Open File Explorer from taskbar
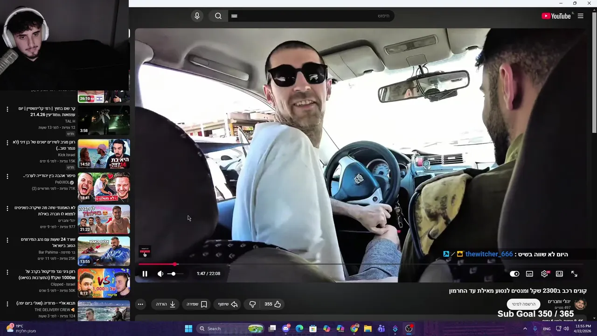The height and width of the screenshot is (336, 597). coord(368,329)
